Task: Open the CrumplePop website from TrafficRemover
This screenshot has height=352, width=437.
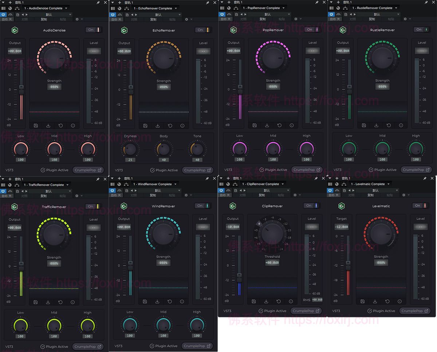Action: (88, 347)
